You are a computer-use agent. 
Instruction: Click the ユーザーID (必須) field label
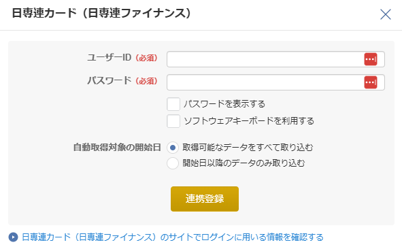pos(122,58)
